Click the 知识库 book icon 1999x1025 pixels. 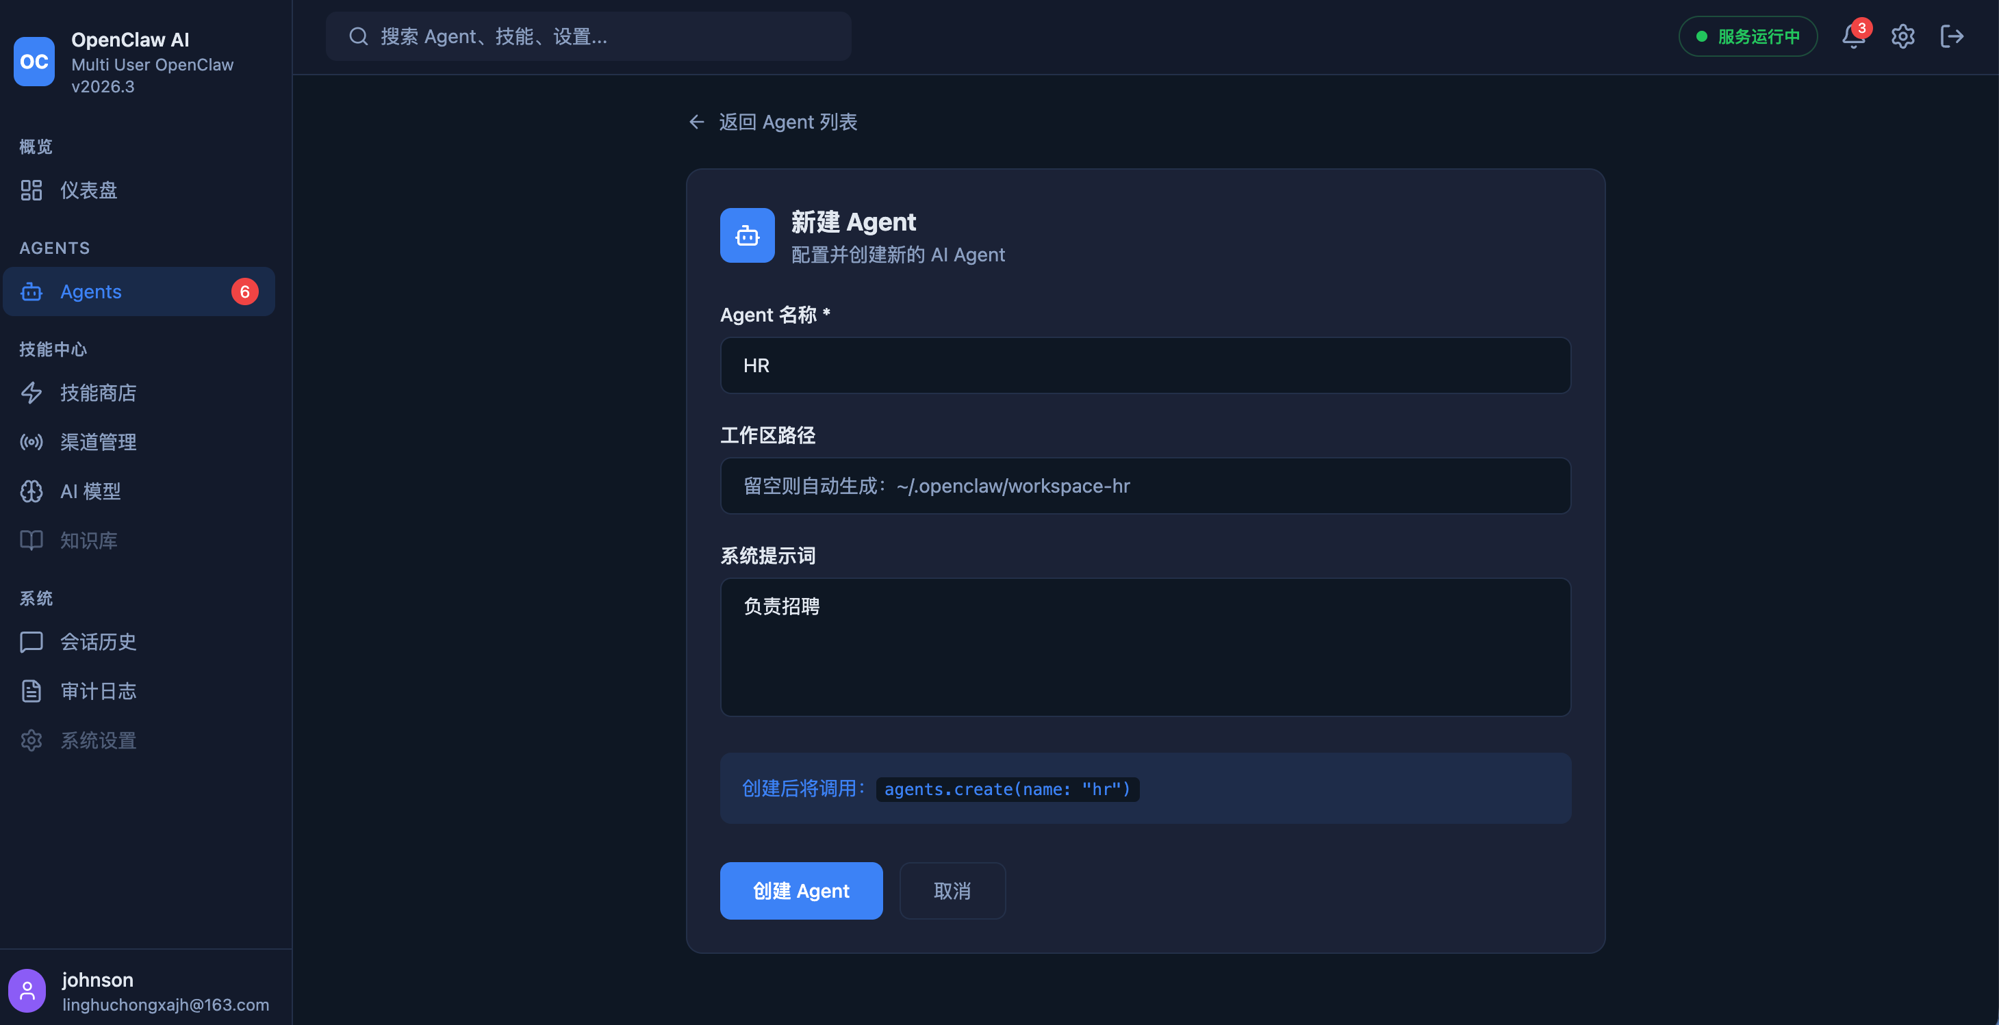(x=31, y=541)
